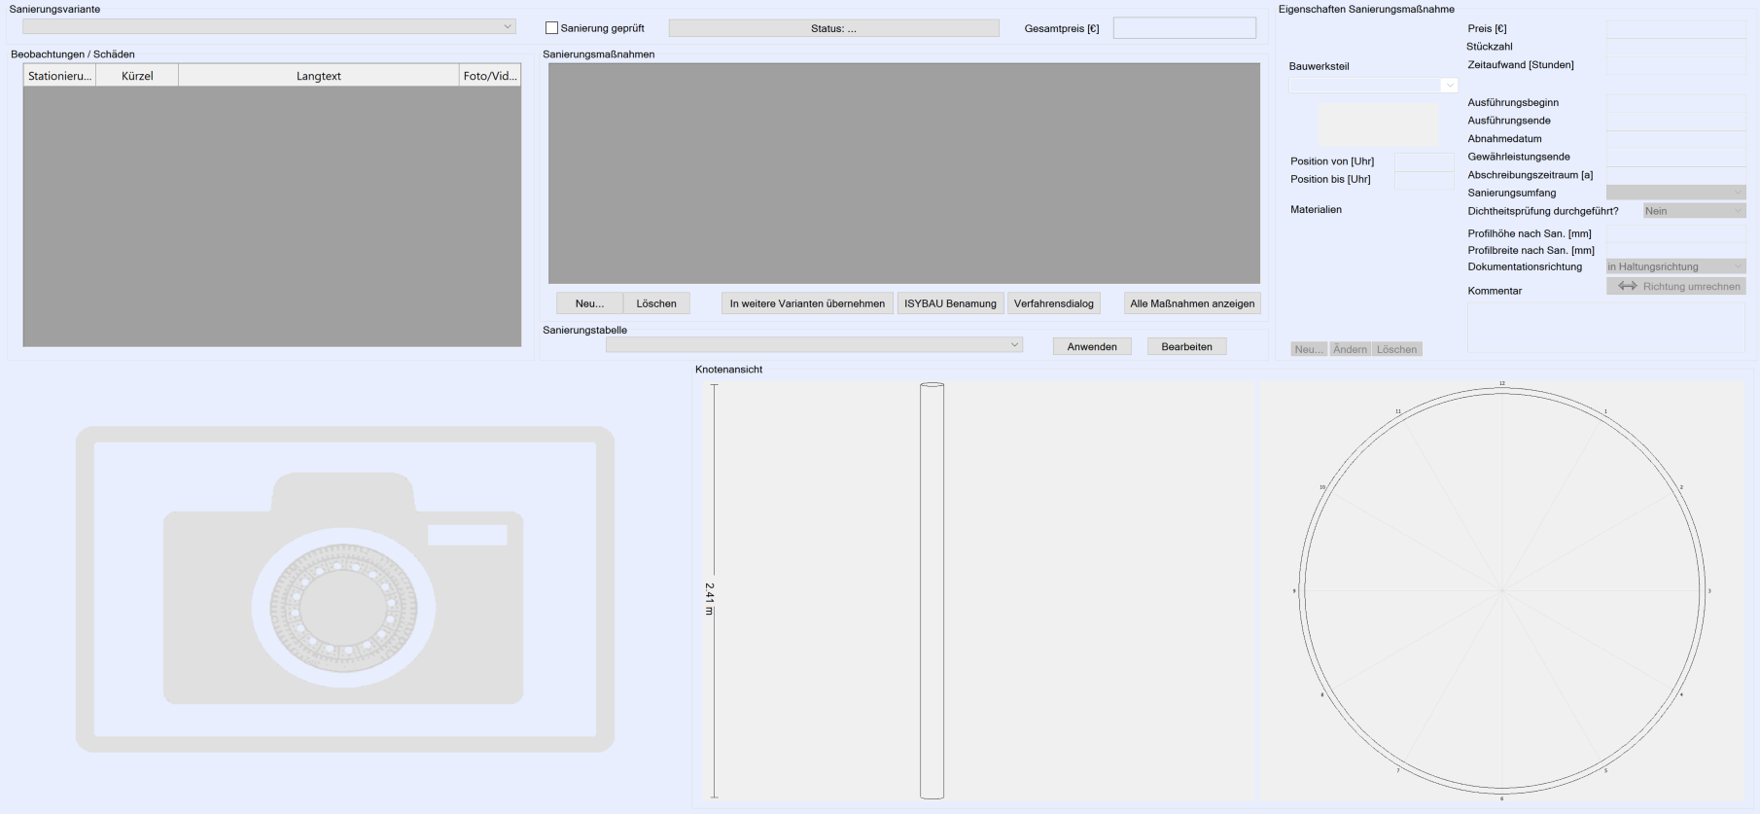Show all measures via Alle Maßnahmen anzeigen
This screenshot has width=1760, height=814.
1192,303
